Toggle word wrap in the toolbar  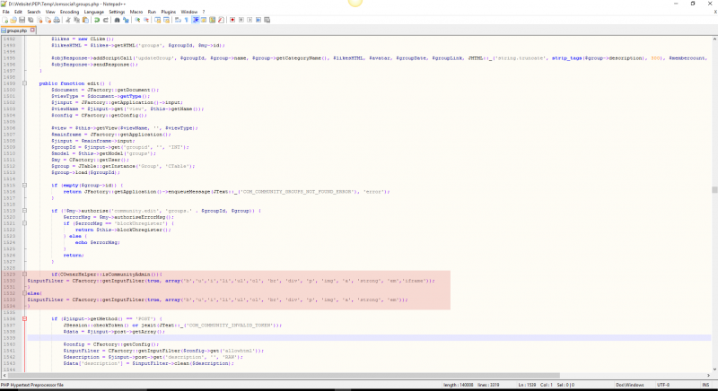click(178, 20)
